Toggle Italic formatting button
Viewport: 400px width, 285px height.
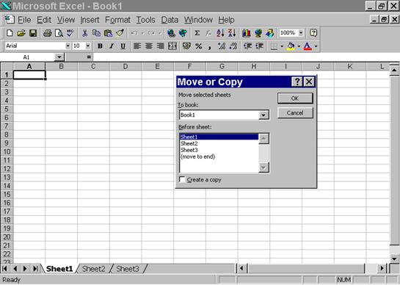point(112,46)
